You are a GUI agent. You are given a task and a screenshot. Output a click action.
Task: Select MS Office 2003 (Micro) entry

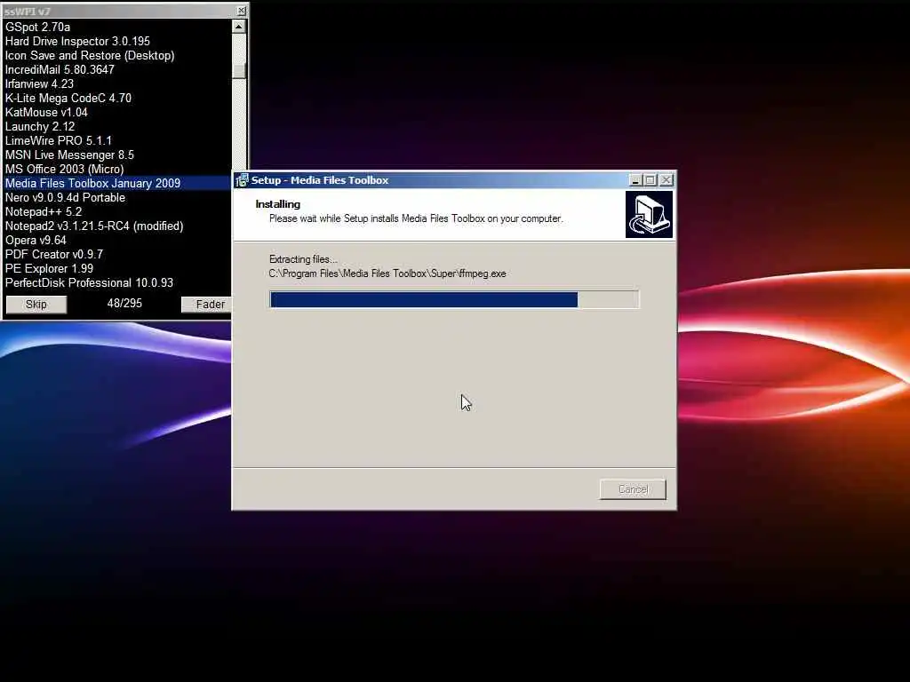tap(118, 170)
